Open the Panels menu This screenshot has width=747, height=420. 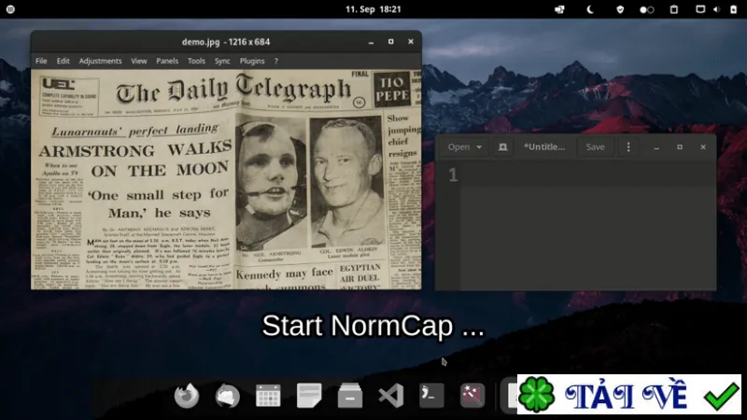point(167,61)
